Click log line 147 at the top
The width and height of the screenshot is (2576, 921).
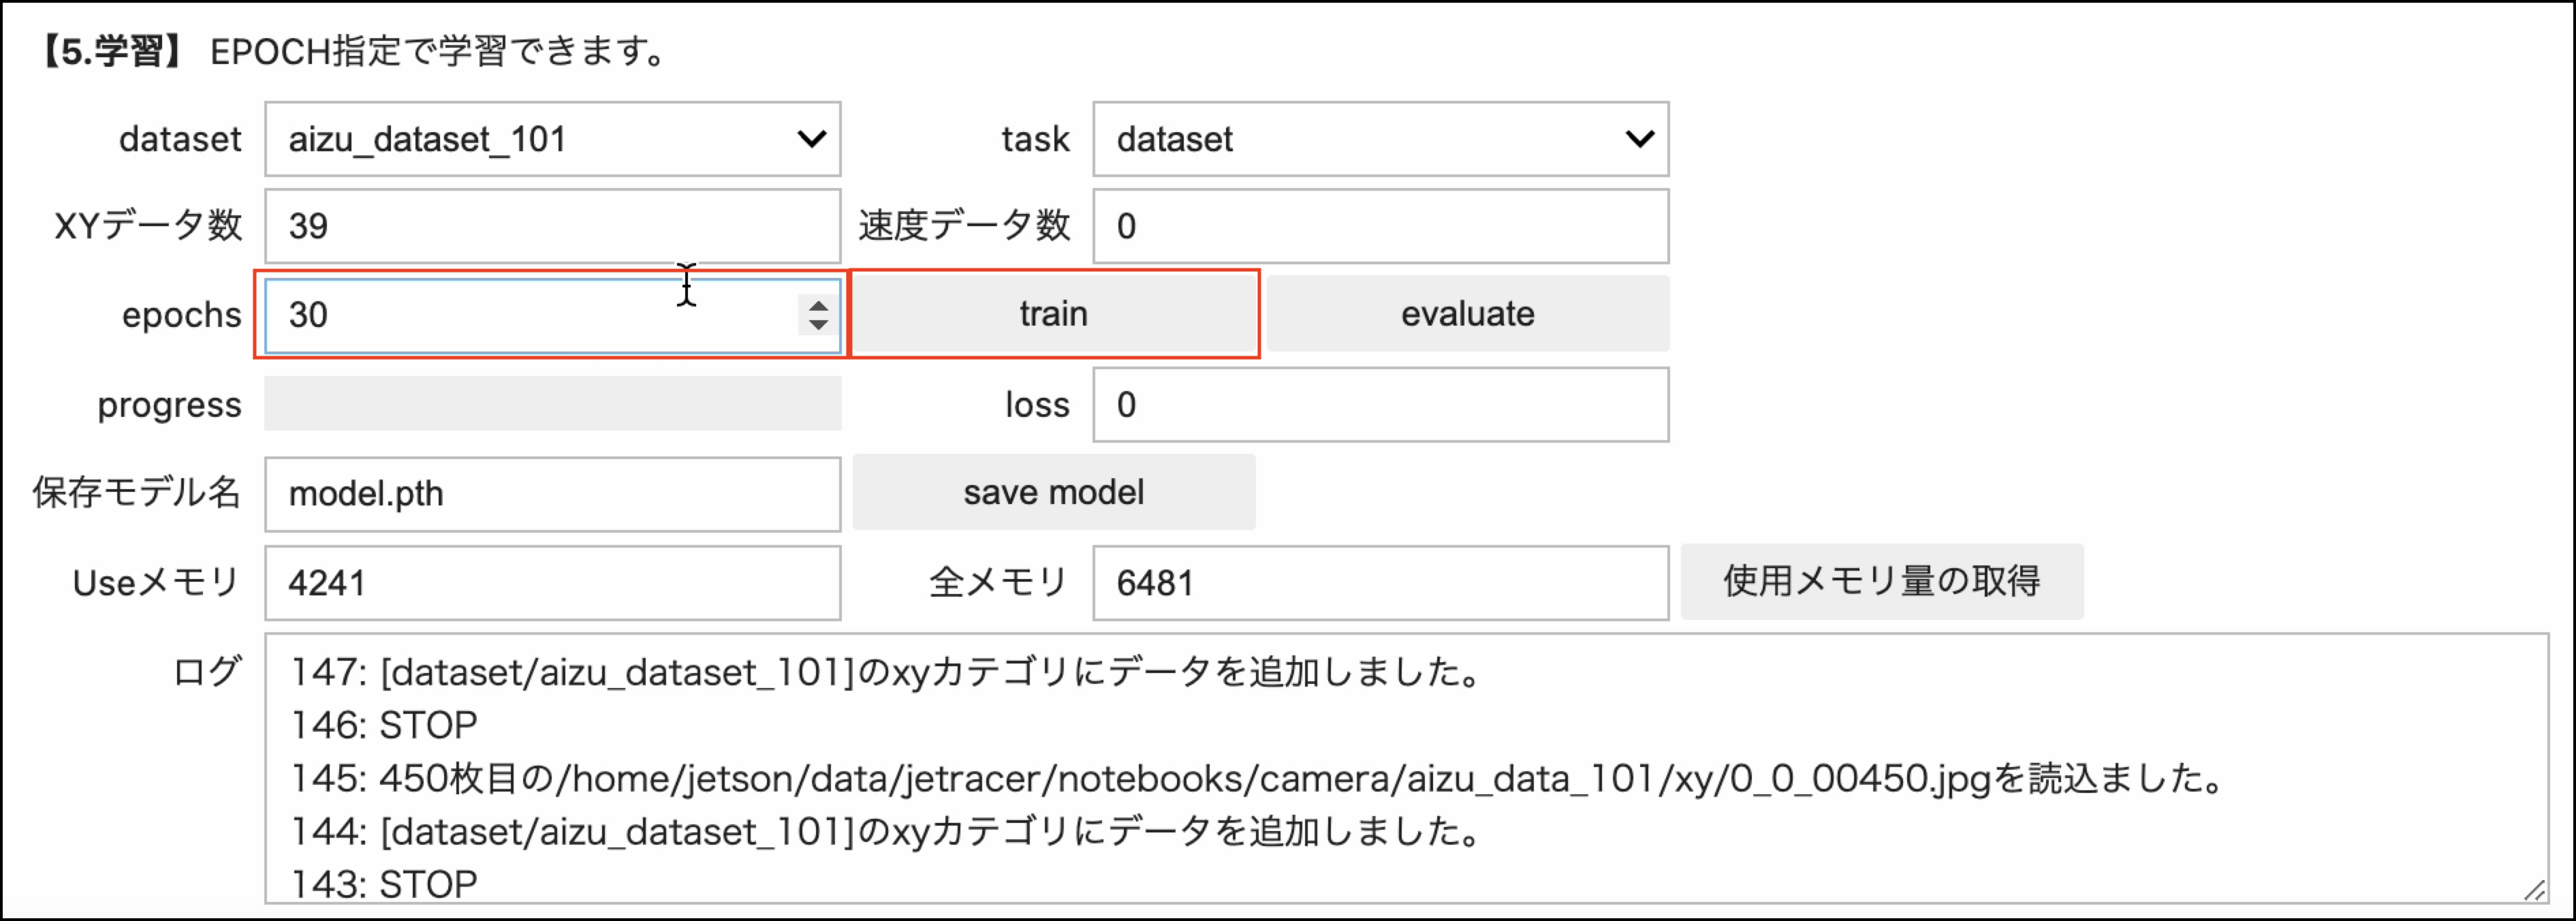coord(887,672)
